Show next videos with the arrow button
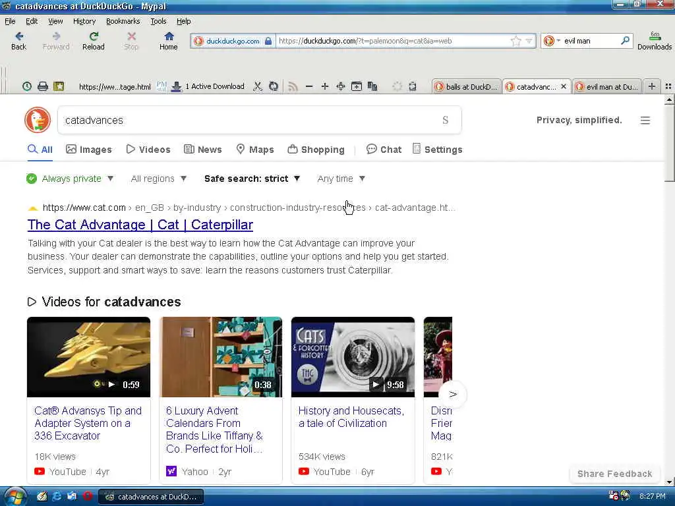 click(452, 394)
